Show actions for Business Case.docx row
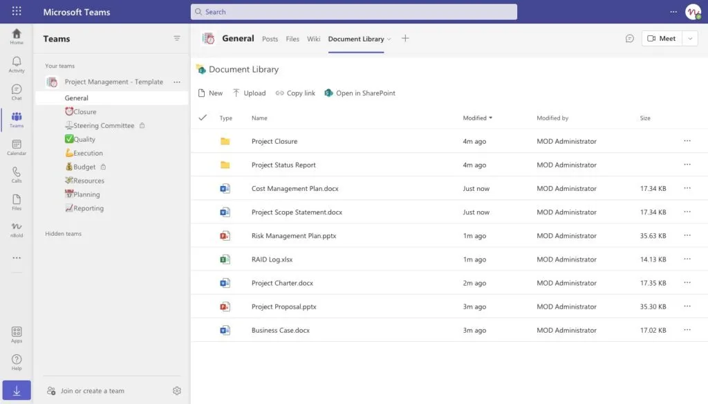This screenshot has height=404, width=708. (687, 330)
